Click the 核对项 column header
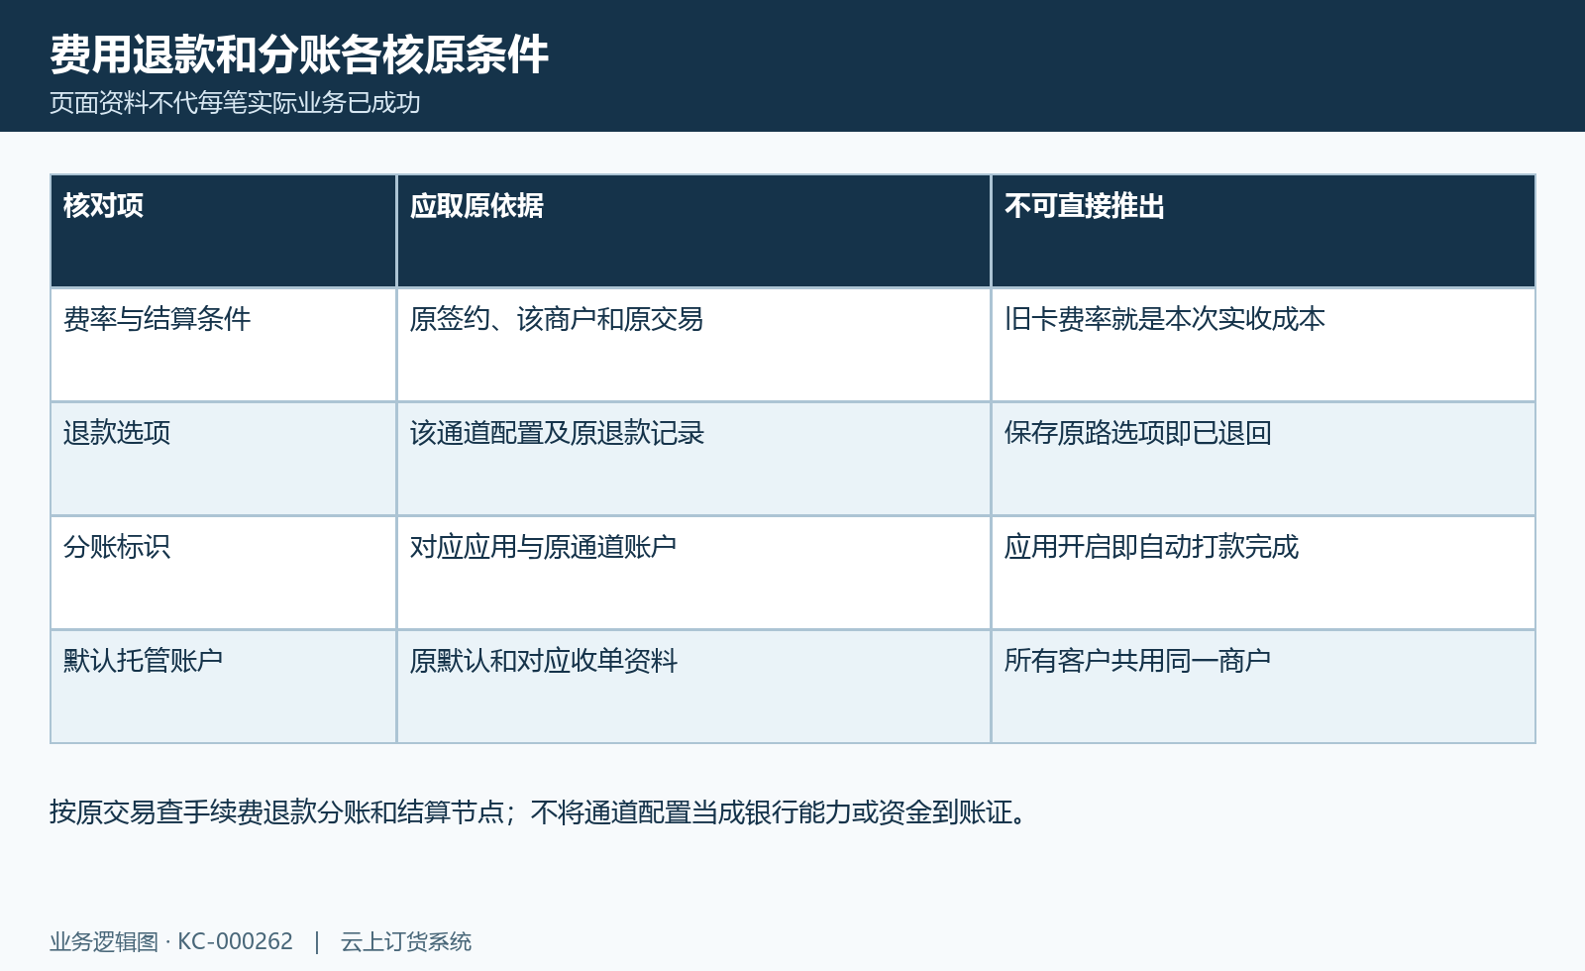The image size is (1585, 971). [x=224, y=231]
